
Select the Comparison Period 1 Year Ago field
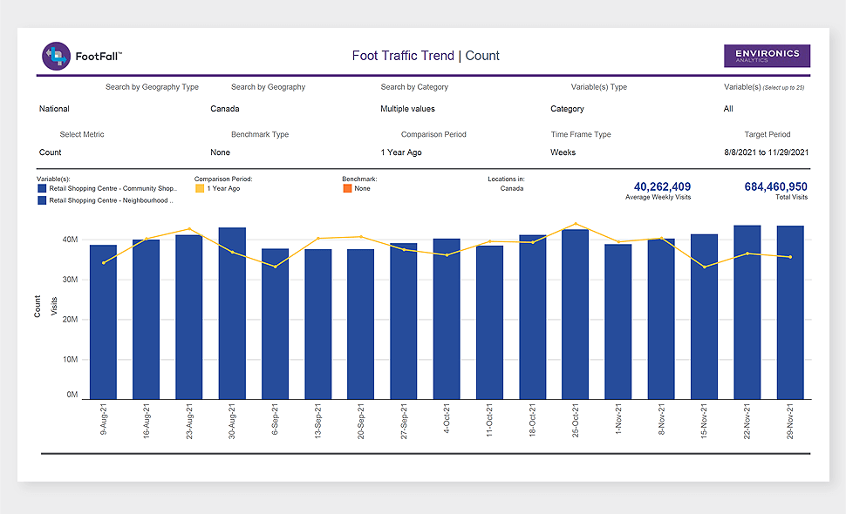pos(401,152)
